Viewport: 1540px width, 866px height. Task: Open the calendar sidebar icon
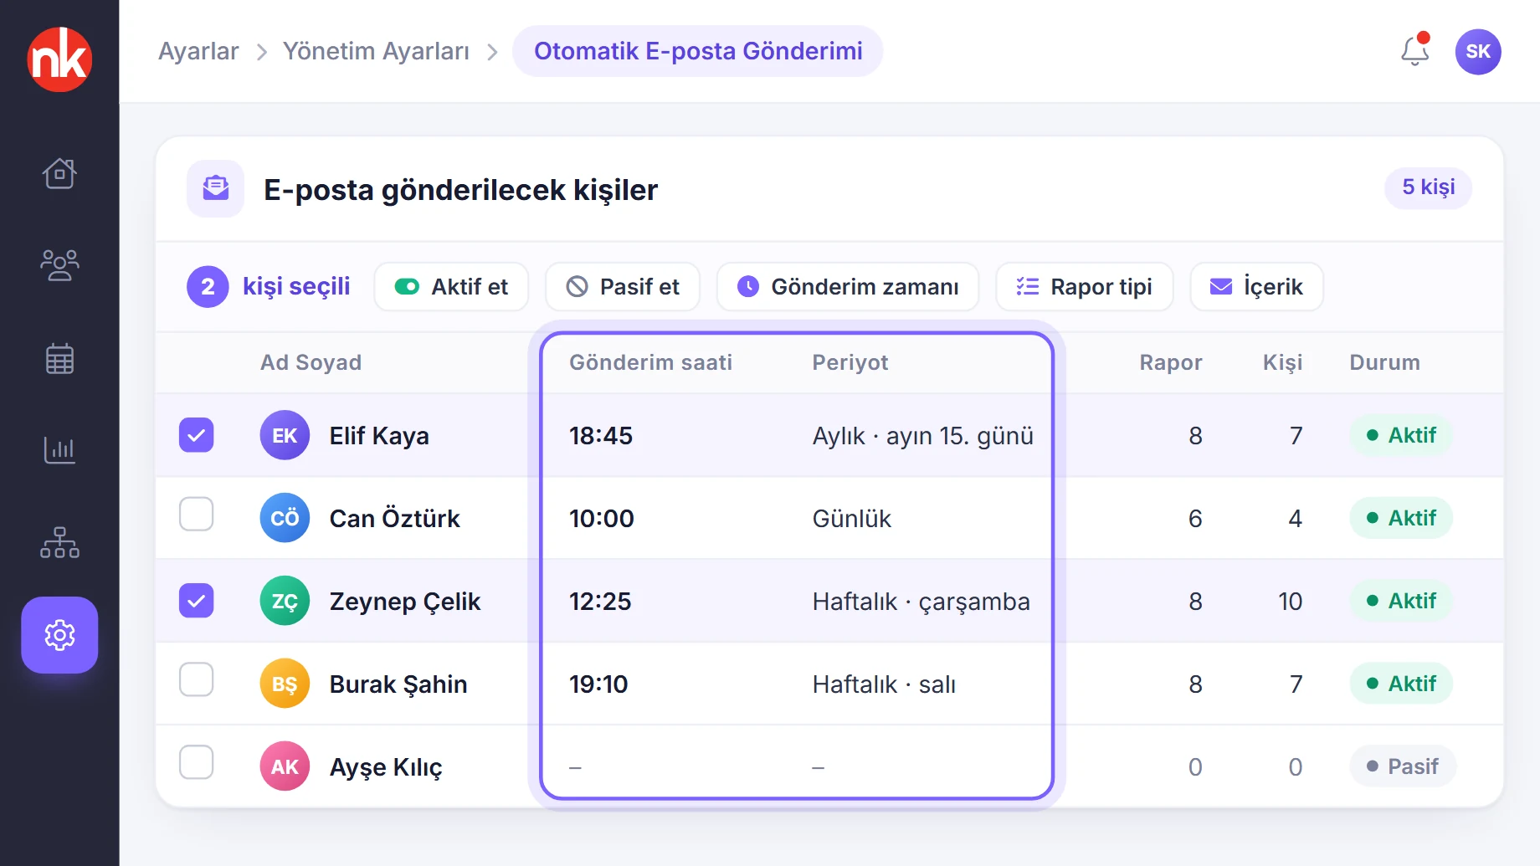point(59,358)
